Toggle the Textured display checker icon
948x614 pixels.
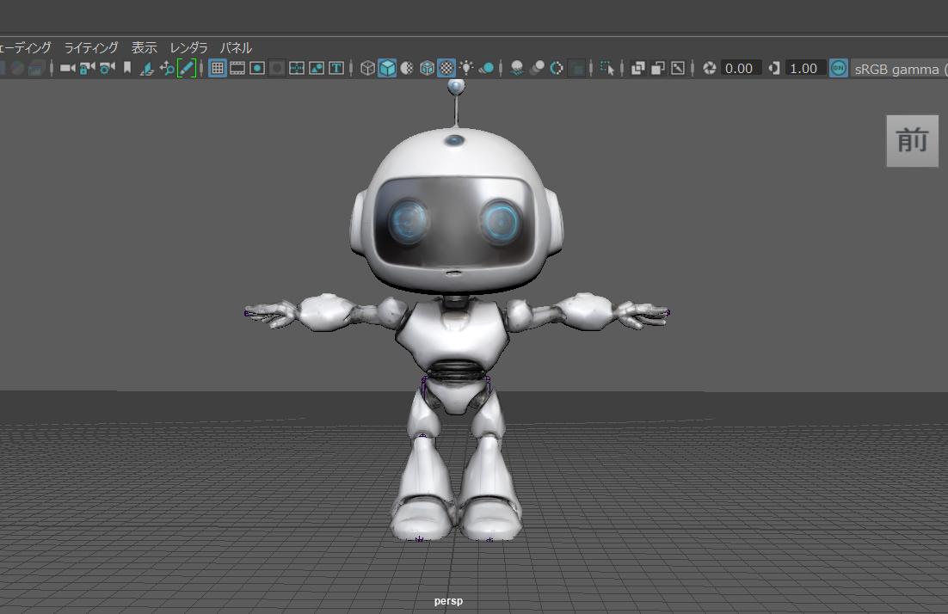pos(446,68)
